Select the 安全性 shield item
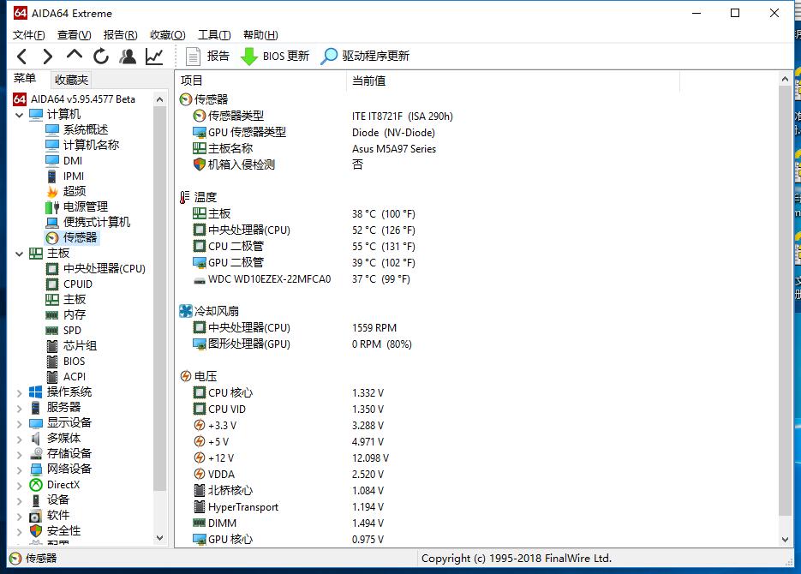Viewport: 801px width, 574px height. coord(55,530)
